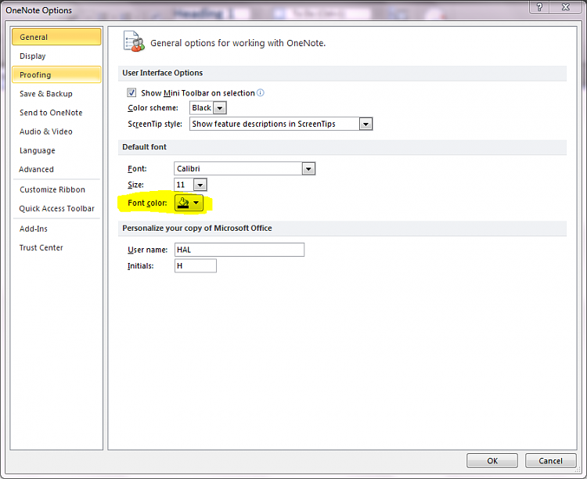Open the font Size dropdown arrow
This screenshot has height=479, width=587.
click(x=200, y=185)
